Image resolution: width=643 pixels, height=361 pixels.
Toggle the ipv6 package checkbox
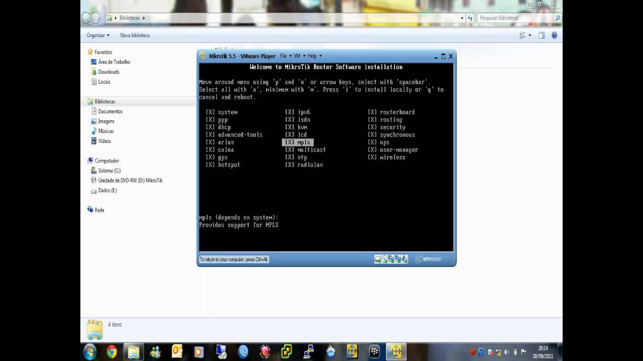coord(289,112)
